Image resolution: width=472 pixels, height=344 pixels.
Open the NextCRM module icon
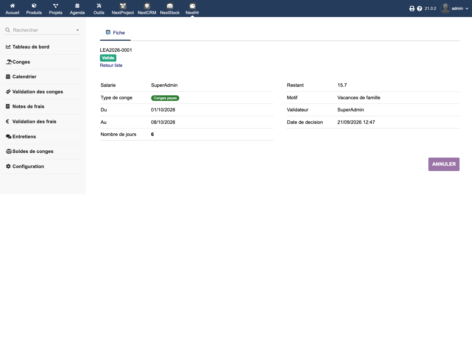147,6
